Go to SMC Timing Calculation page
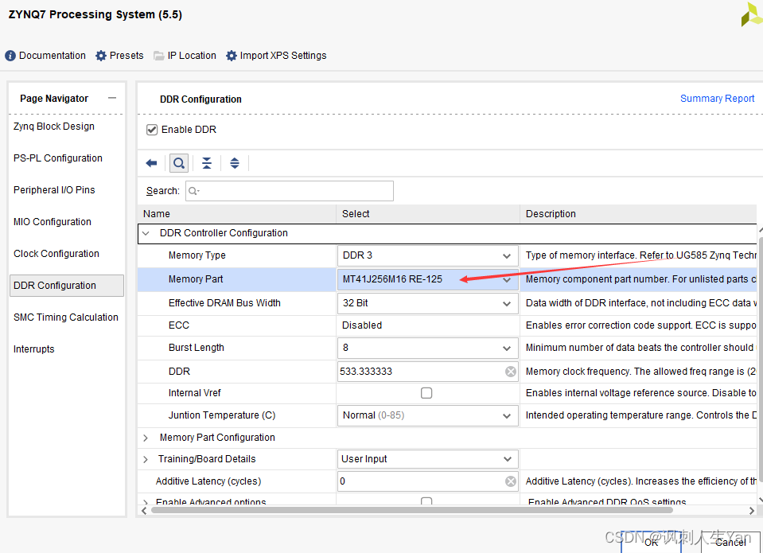Screen dimensions: 763x553 tap(66, 317)
